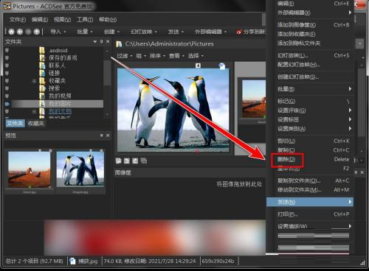Open the 创建 dropdown in the toolbar
Image resolution: width=369 pixels, height=271 pixels.
(x=111, y=32)
